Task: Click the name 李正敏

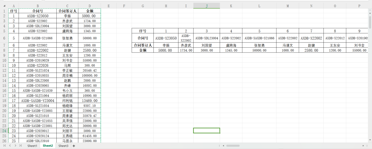Action: click(x=67, y=71)
